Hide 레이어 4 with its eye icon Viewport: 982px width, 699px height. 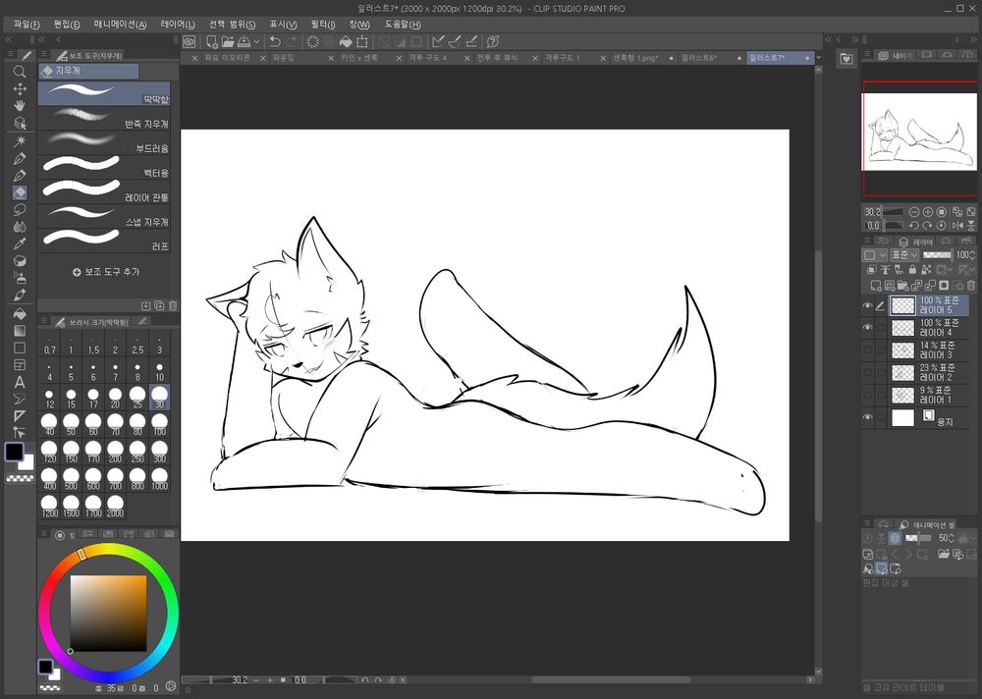(x=867, y=328)
